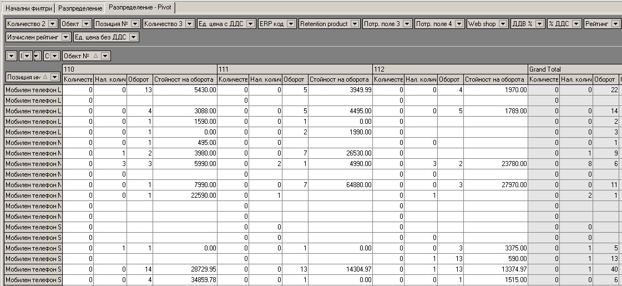Open the Изчислен рейтинг dropdown arrow
The width and height of the screenshot is (622, 286).
click(66, 37)
